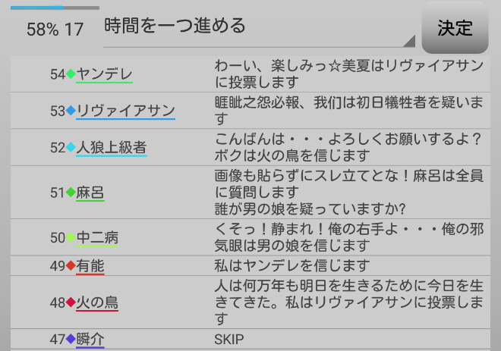501x351 pixels.
Task: Click the light green diamond beside 中二病
Action: [71, 238]
